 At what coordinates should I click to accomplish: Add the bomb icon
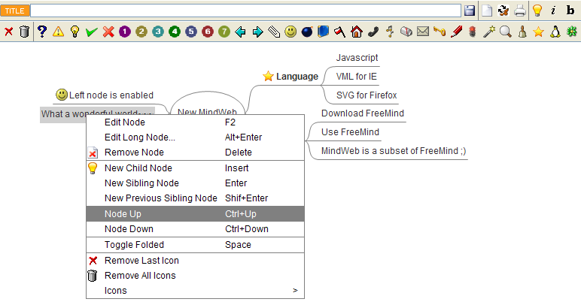pos(307,32)
